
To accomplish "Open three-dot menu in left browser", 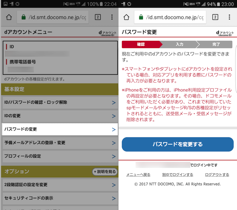I will (x=112, y=17).
